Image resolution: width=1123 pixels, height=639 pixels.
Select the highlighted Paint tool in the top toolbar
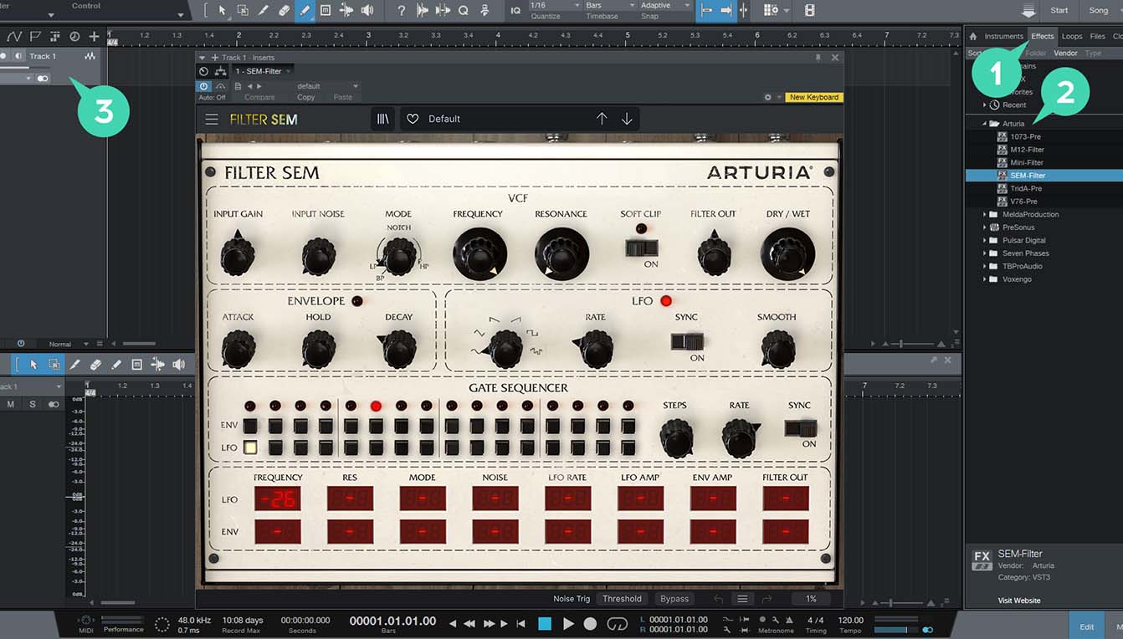click(305, 11)
